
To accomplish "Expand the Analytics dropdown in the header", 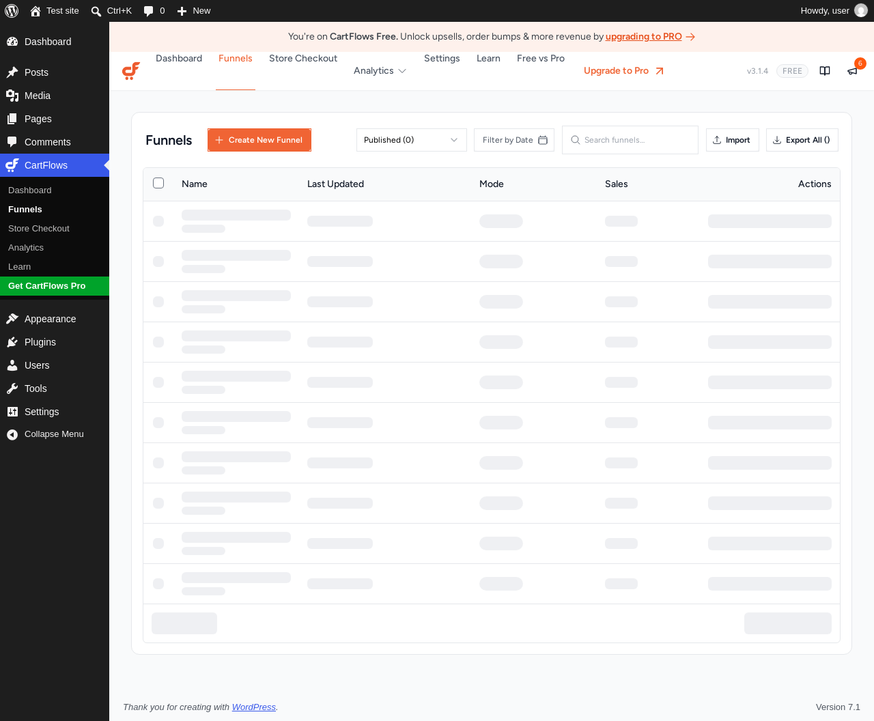I will pos(380,71).
